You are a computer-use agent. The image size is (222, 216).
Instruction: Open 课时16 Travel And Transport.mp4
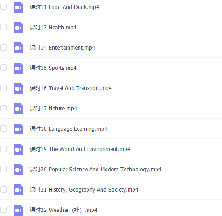[x=71, y=88]
